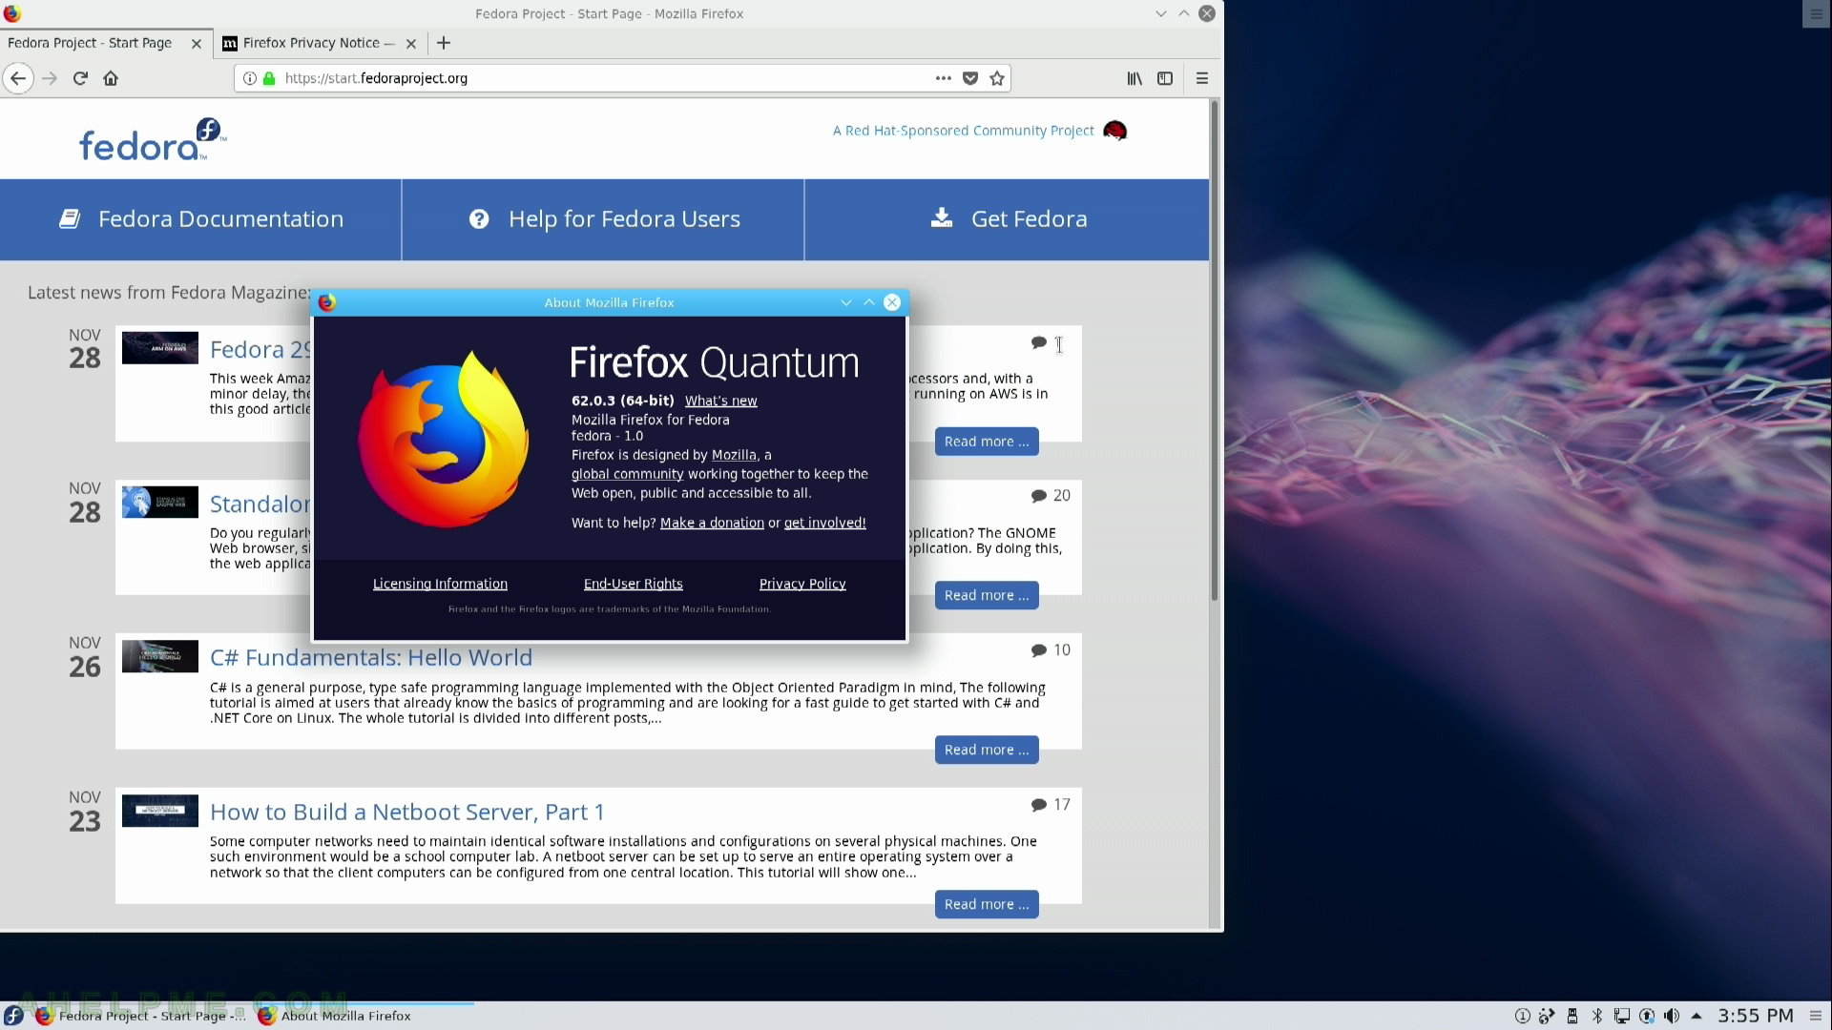This screenshot has width=1832, height=1030.
Task: Open What's new link in About dialog
Action: click(x=720, y=401)
